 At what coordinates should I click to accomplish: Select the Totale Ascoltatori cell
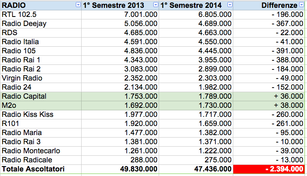pyautogui.click(x=41, y=169)
